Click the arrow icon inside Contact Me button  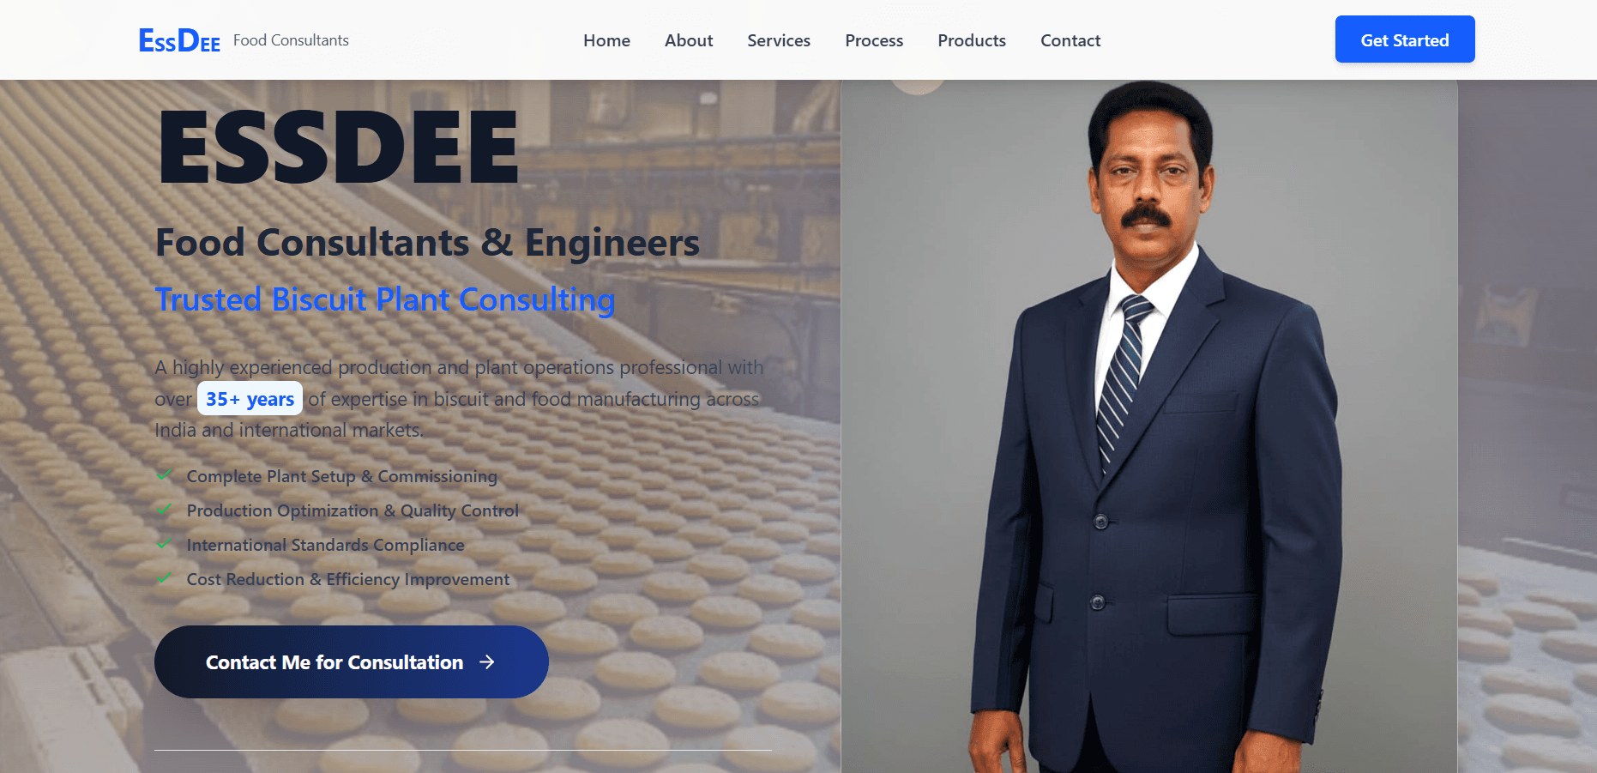(x=487, y=661)
